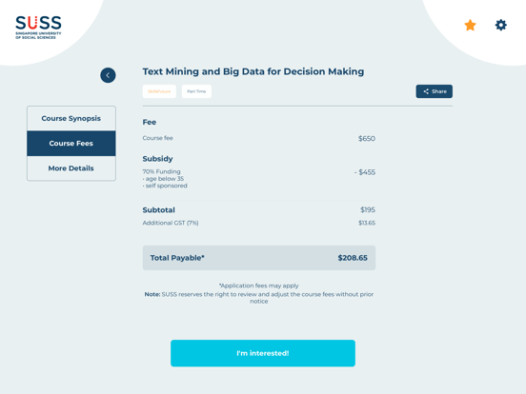Click the Subsidy heading
The width and height of the screenshot is (526, 394).
click(x=157, y=159)
